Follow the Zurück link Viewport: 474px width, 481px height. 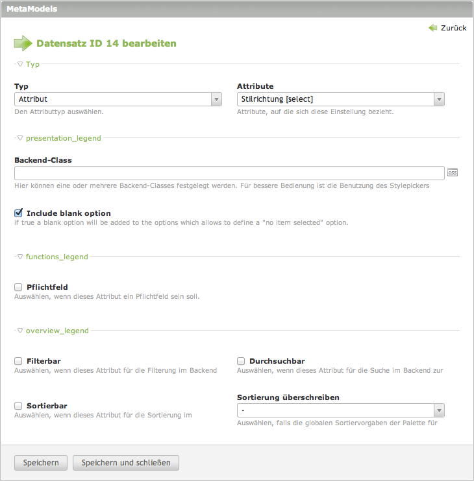(x=453, y=28)
